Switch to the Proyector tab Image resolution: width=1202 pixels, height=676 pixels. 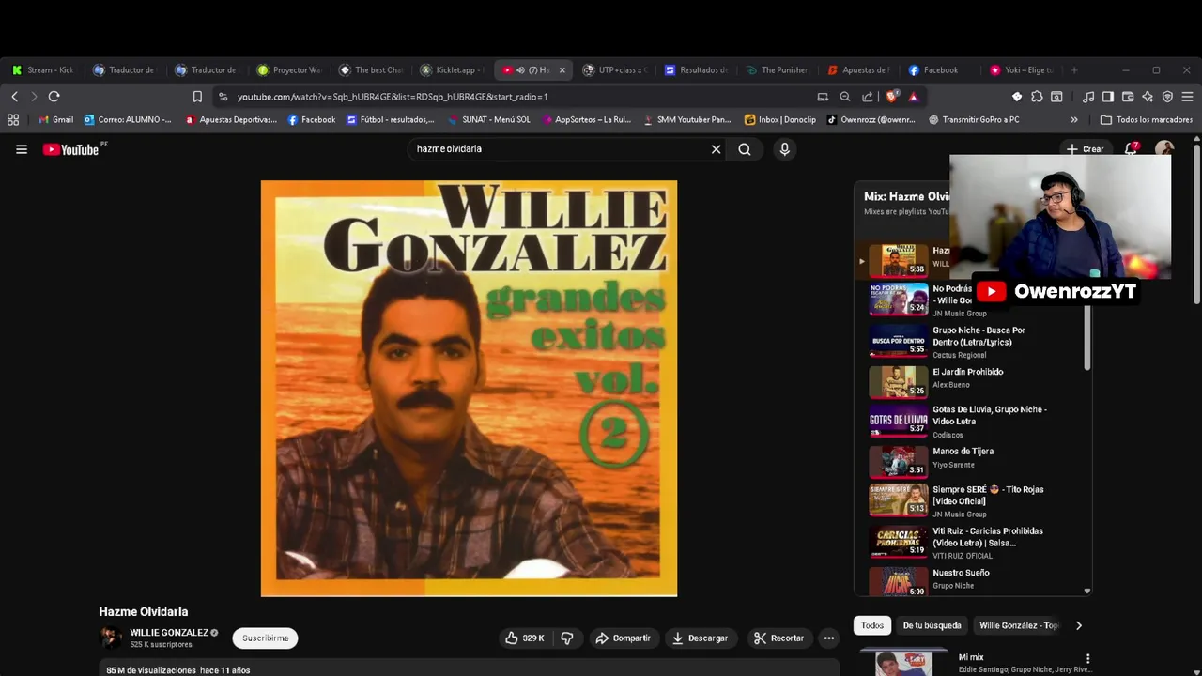[x=289, y=70]
